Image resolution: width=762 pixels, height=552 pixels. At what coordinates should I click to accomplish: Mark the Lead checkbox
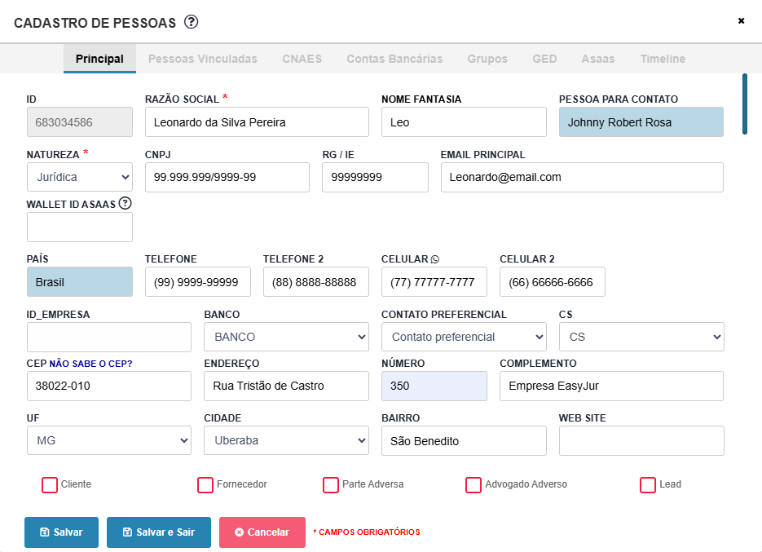[x=648, y=485]
